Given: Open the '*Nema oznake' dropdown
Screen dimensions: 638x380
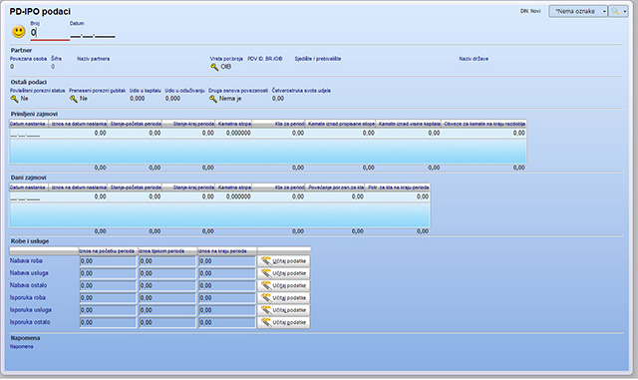Looking at the screenshot, I should 578,11.
